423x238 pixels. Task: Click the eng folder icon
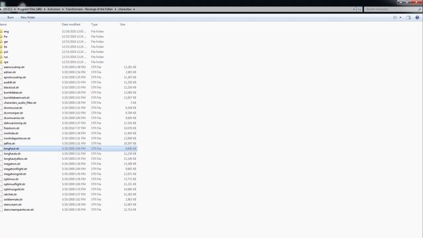coord(1,32)
